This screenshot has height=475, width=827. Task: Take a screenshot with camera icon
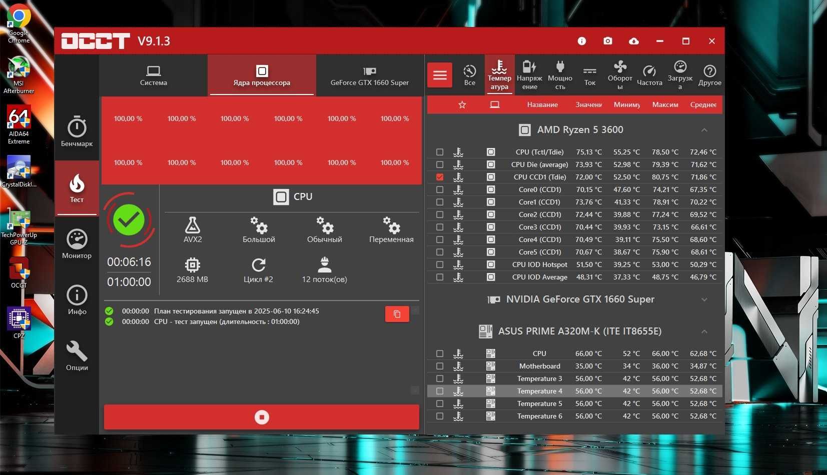point(608,41)
